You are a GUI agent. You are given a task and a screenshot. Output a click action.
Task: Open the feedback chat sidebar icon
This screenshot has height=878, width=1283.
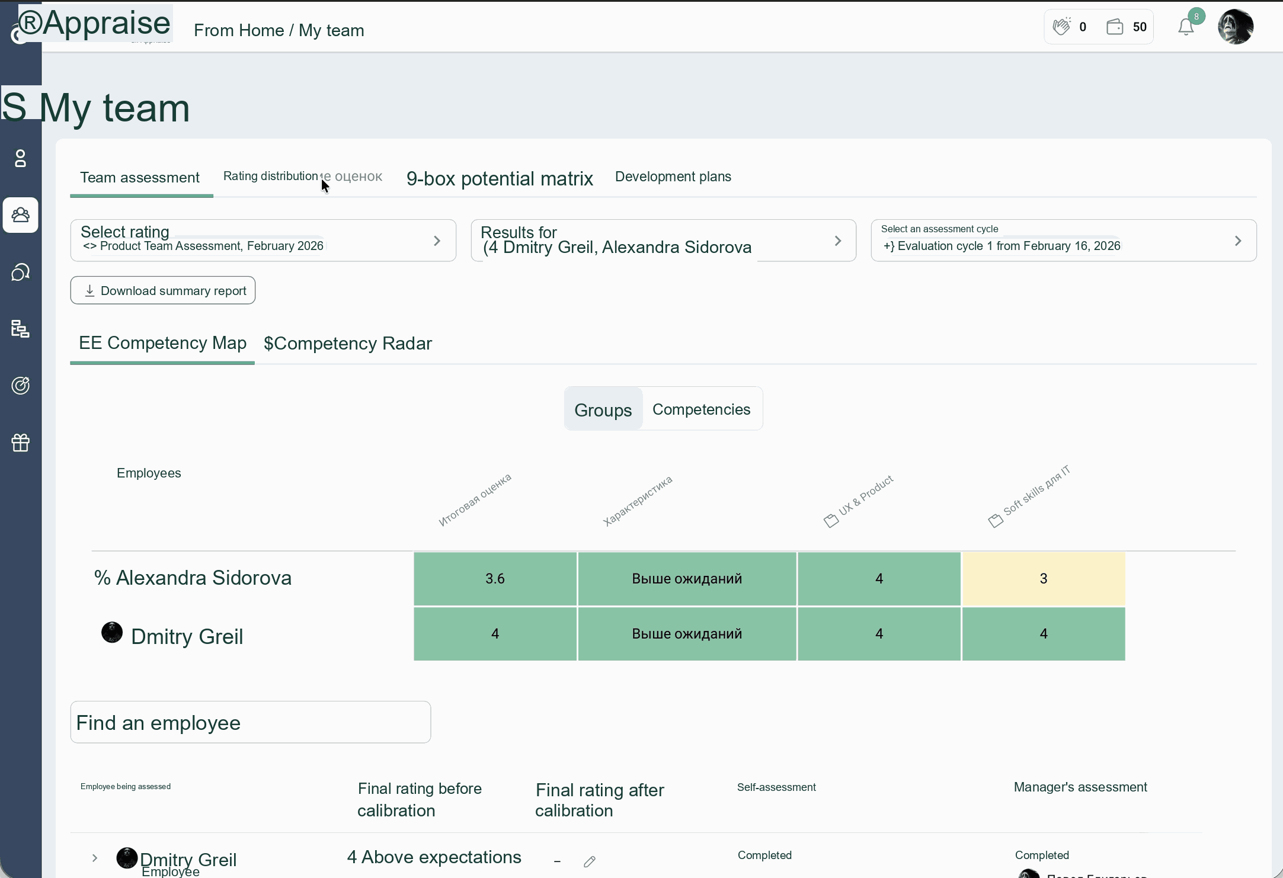(21, 272)
